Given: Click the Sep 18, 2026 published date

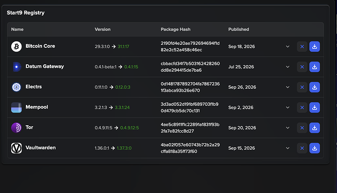Looking at the screenshot, I should pyautogui.click(x=241, y=46).
